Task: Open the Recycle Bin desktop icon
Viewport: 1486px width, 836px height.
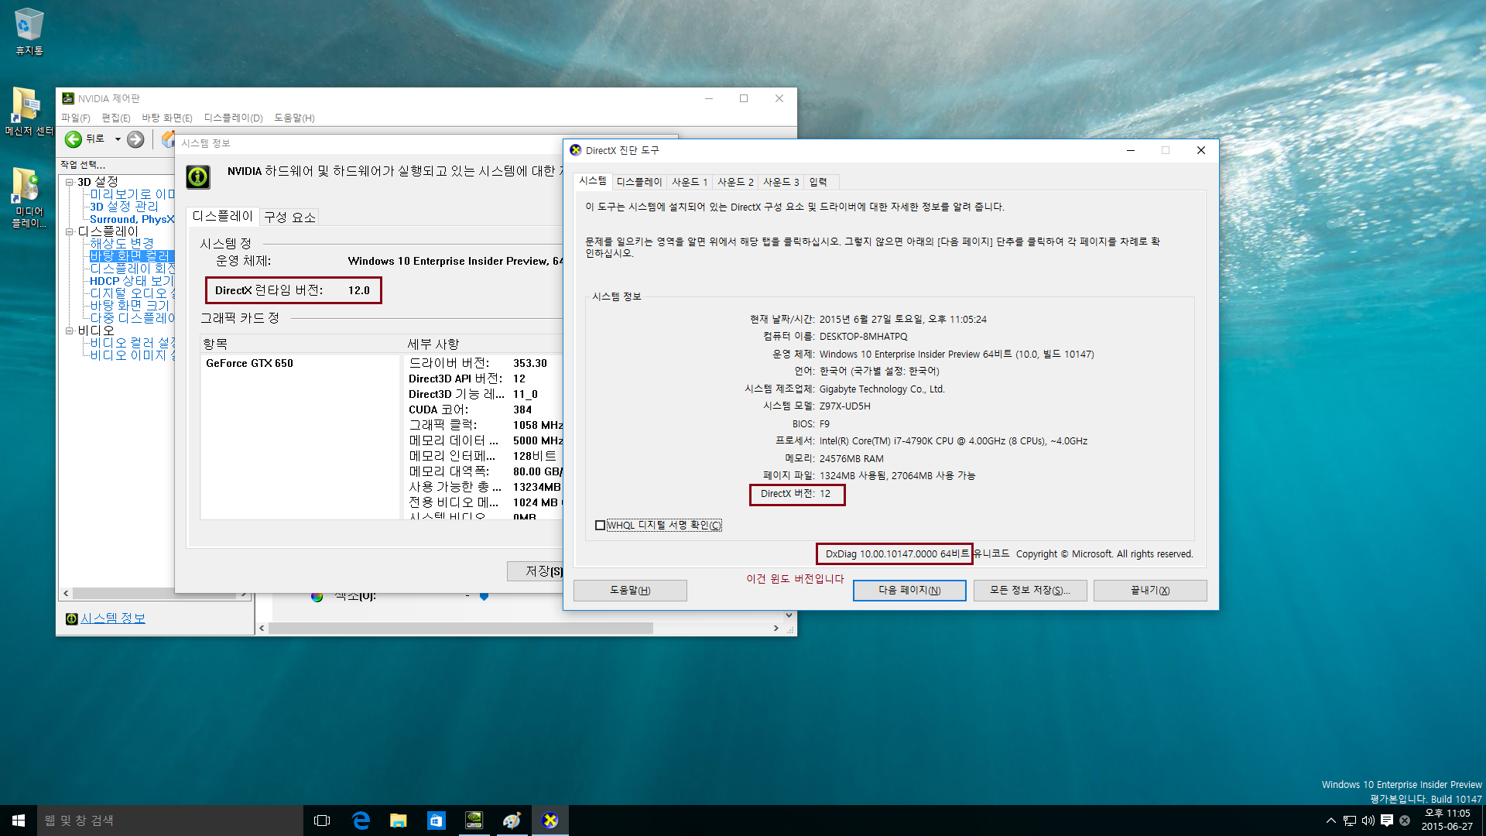Action: [29, 31]
